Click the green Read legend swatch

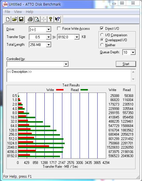tap(84, 90)
